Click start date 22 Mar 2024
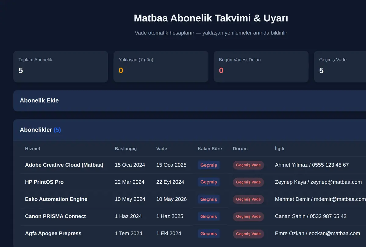Screen dimensions: 366x247 tap(130, 182)
